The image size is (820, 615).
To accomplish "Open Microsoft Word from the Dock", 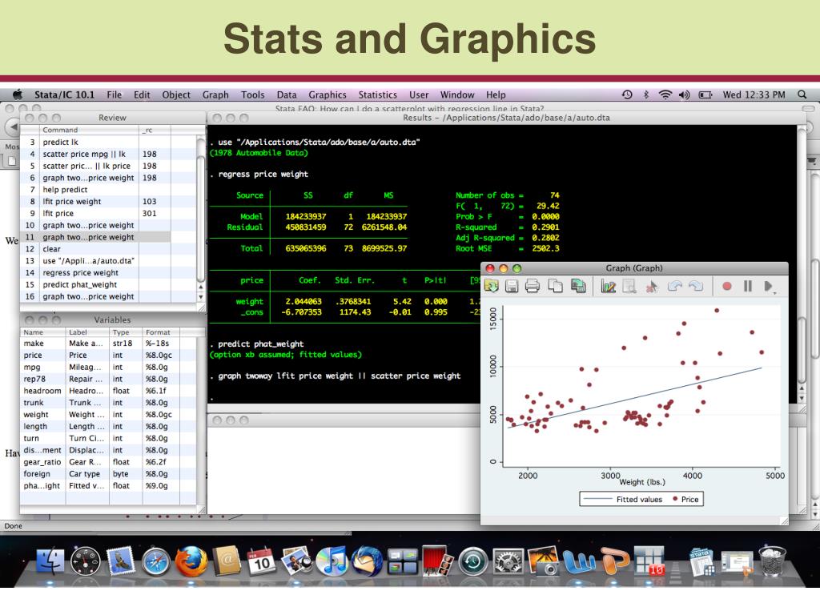I will point(579,563).
